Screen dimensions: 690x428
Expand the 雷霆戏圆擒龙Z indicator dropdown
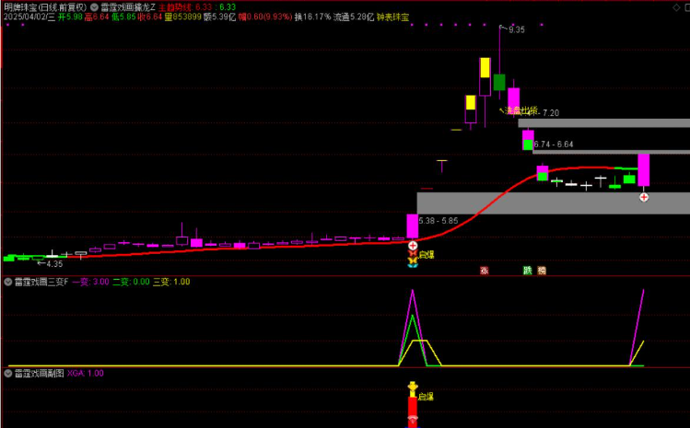95,6
